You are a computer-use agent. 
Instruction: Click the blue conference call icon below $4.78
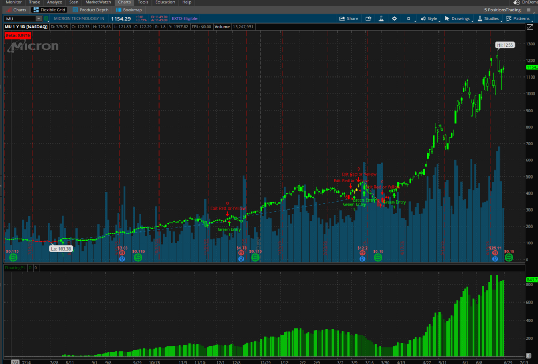241,259
